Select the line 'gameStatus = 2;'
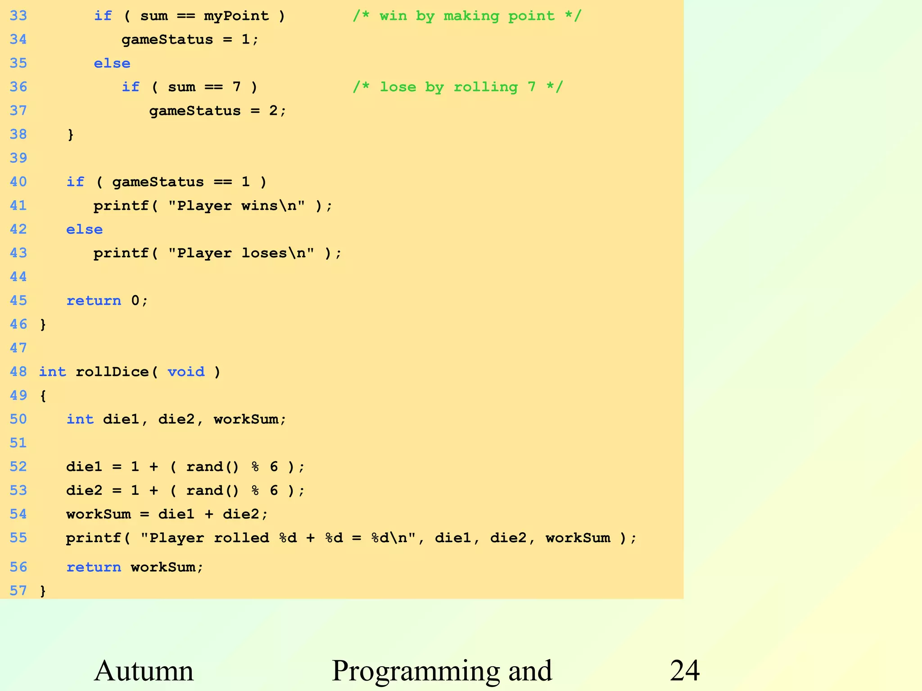The width and height of the screenshot is (922, 691). [218, 111]
